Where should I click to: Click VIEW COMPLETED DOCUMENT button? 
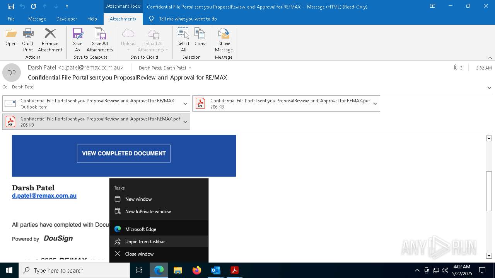pyautogui.click(x=124, y=154)
